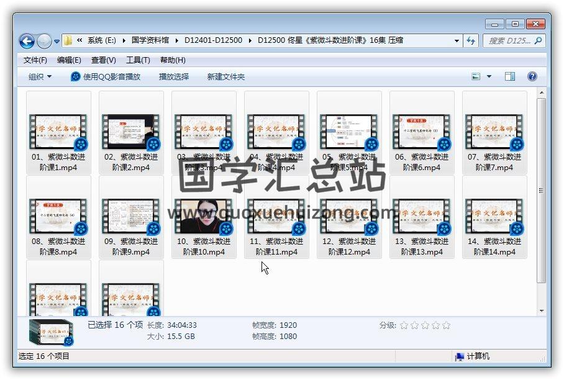The width and height of the screenshot is (564, 380).
Task: Expand the recent locations history arrow
Action: point(57,42)
